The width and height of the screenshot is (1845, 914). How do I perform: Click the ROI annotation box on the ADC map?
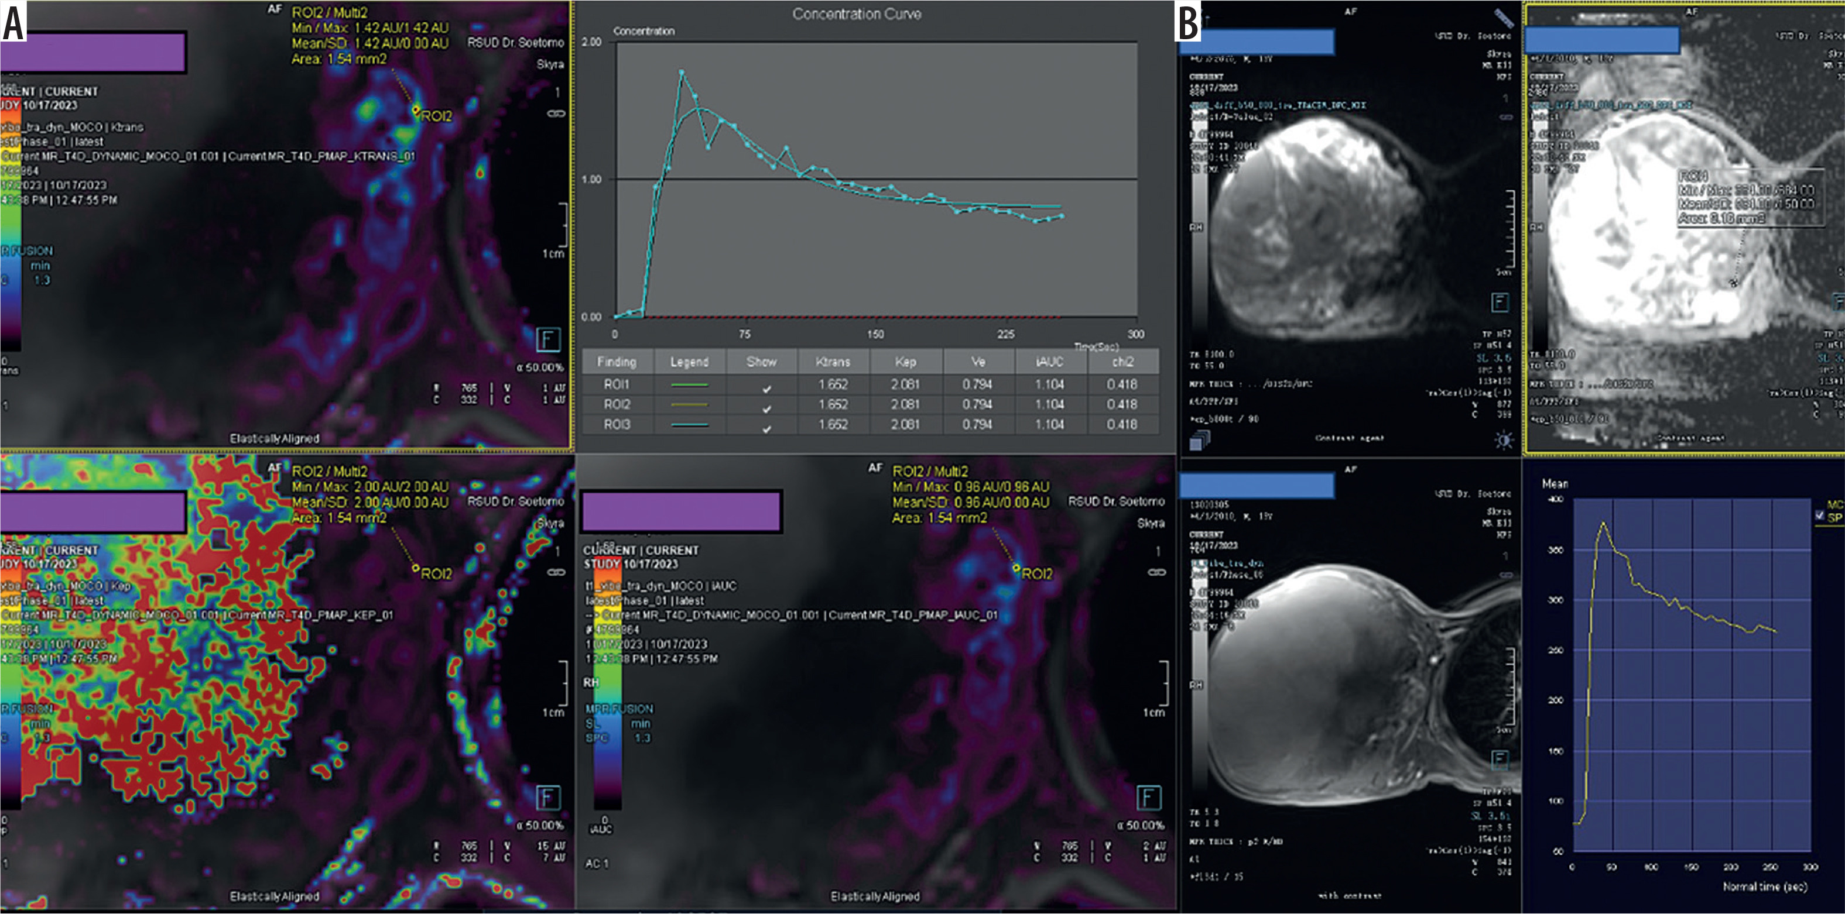(x=1751, y=198)
